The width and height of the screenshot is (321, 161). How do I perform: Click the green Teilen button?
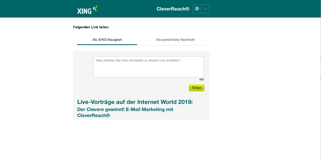(x=196, y=88)
